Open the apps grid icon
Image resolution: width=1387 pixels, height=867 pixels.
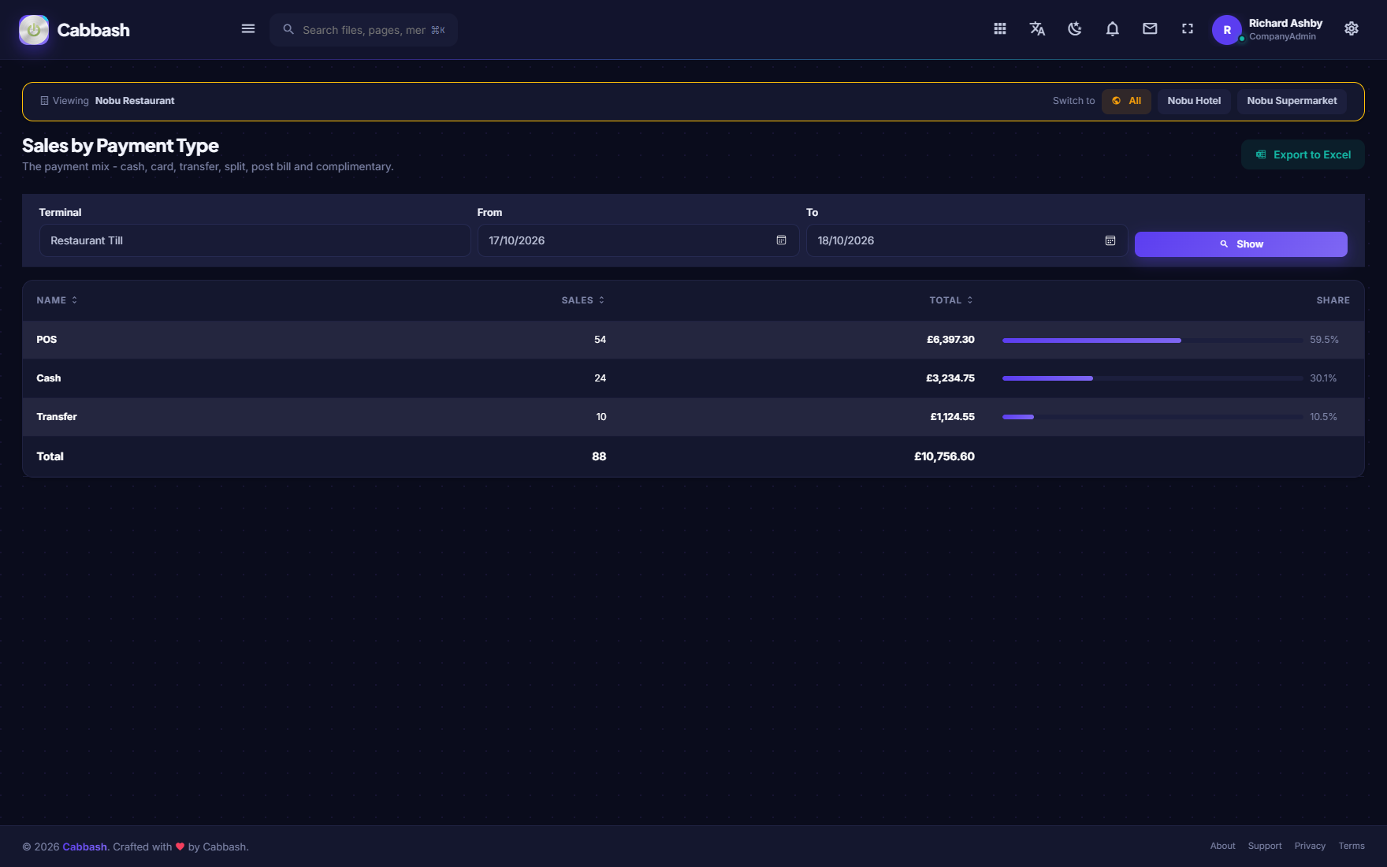tap(1000, 29)
